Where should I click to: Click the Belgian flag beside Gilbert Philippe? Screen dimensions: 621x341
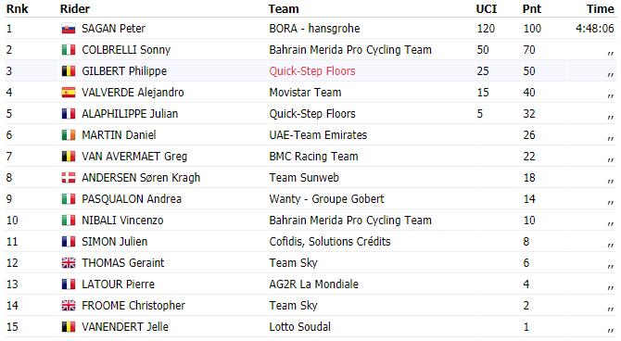click(69, 71)
